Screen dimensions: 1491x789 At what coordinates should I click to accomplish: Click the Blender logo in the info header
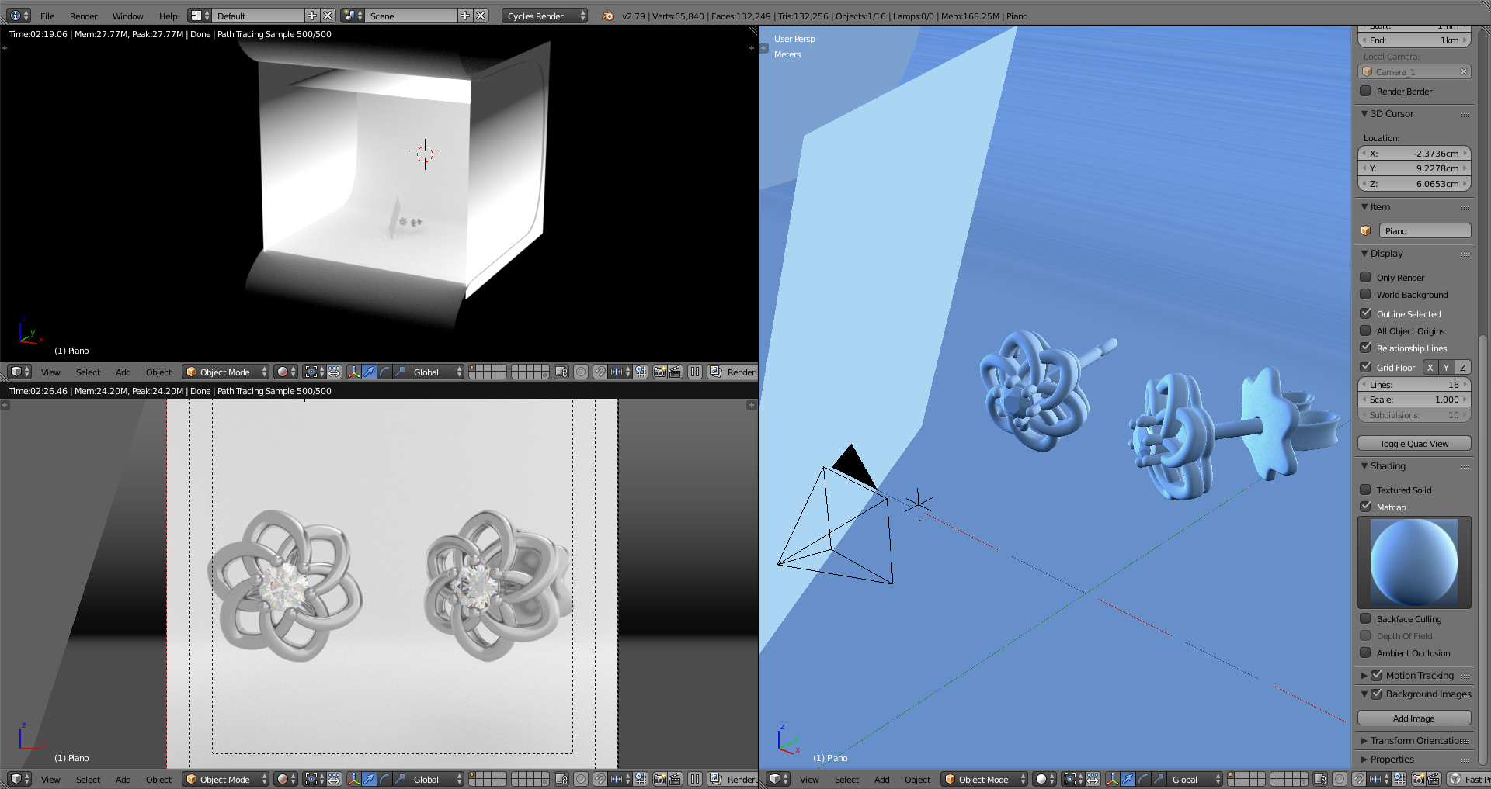tap(608, 16)
